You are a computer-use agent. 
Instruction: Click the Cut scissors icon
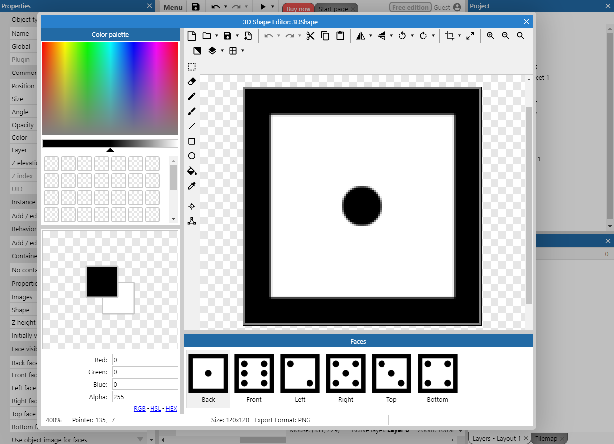pos(310,36)
